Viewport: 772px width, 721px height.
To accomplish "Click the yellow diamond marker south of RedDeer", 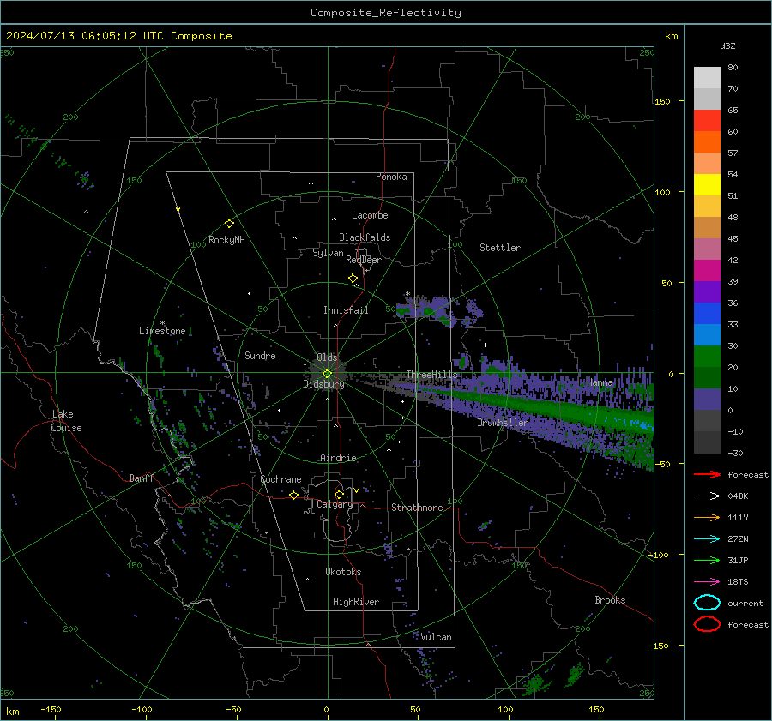I will click(x=353, y=278).
